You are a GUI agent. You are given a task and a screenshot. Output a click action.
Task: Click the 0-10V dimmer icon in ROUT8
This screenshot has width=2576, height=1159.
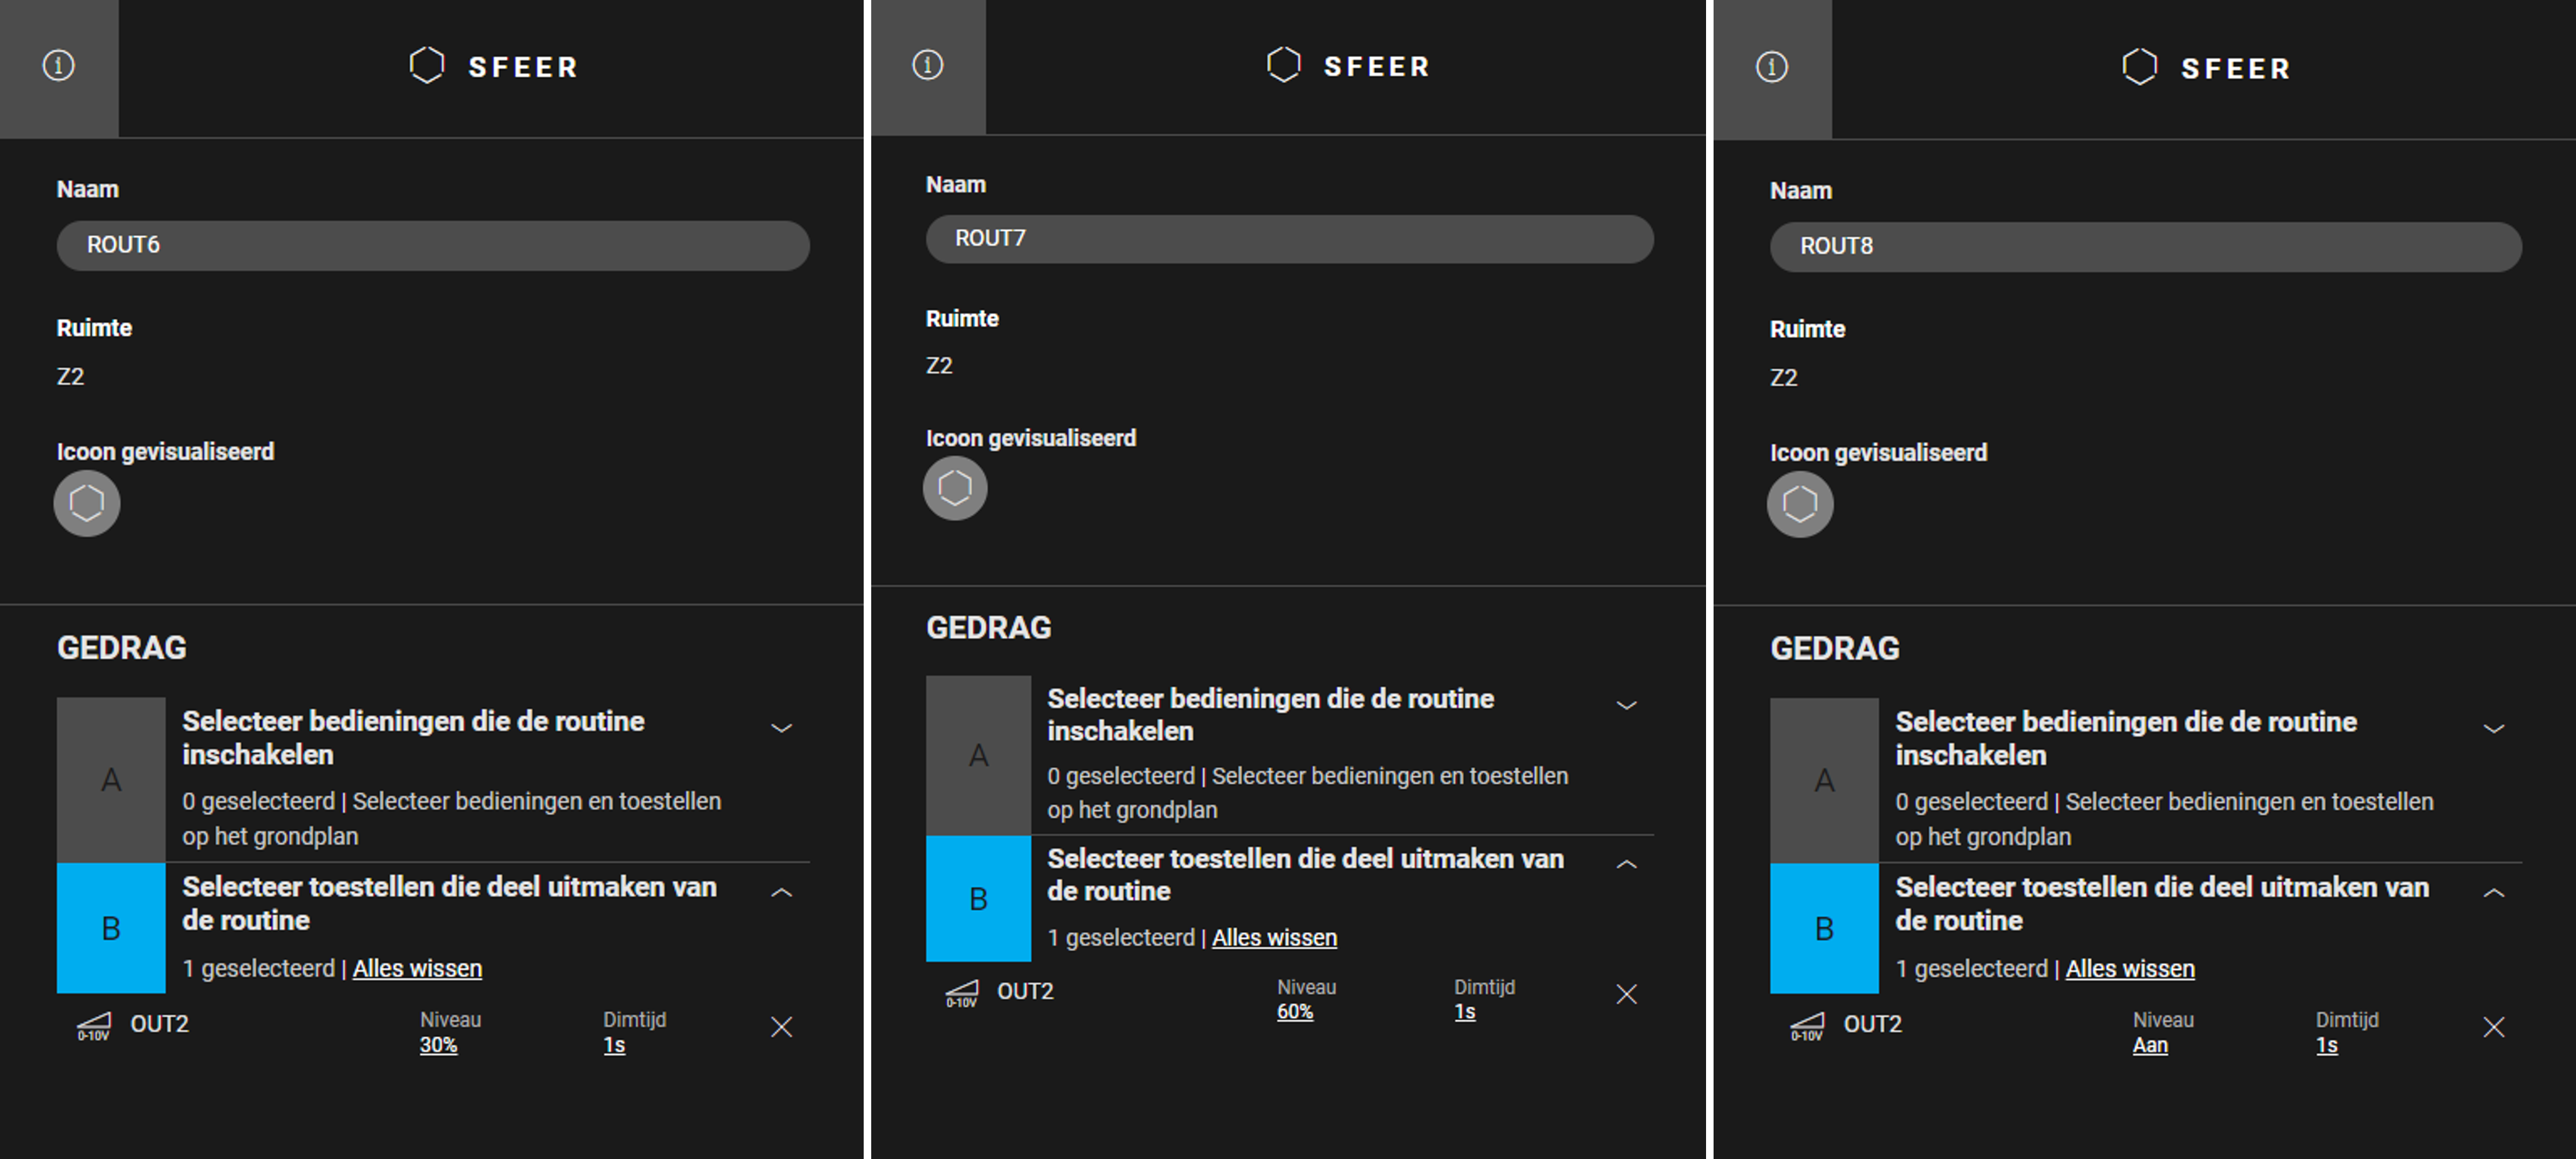[1807, 1026]
